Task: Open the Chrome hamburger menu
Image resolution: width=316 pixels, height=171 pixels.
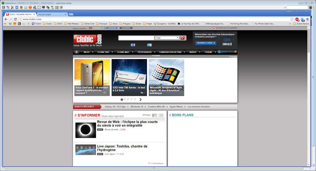Action: pos(307,19)
